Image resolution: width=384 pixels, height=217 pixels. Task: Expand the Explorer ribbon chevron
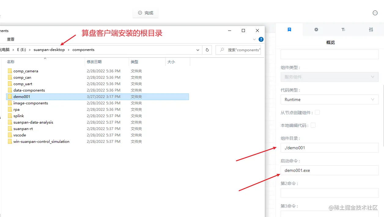coord(254,39)
